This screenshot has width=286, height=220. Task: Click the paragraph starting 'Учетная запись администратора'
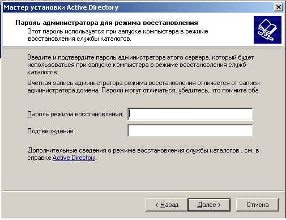coord(143,87)
